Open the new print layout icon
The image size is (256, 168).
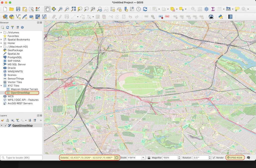(x=25, y=9)
